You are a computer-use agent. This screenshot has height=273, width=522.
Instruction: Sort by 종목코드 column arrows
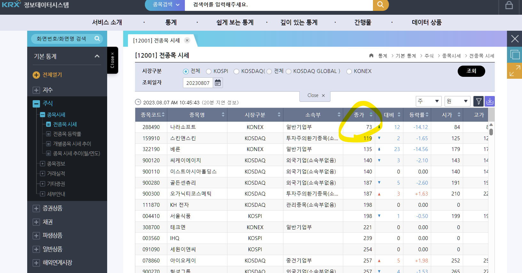(x=163, y=115)
